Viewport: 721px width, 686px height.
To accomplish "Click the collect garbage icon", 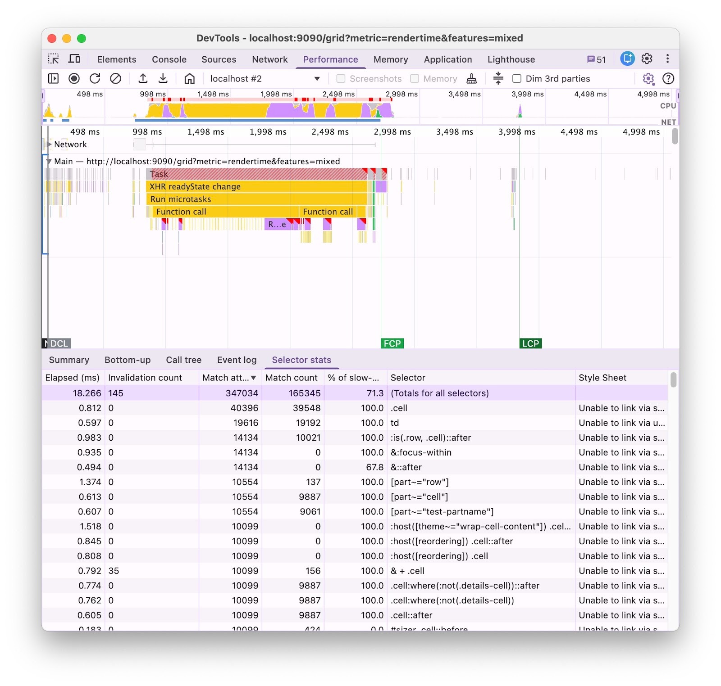I will [471, 79].
